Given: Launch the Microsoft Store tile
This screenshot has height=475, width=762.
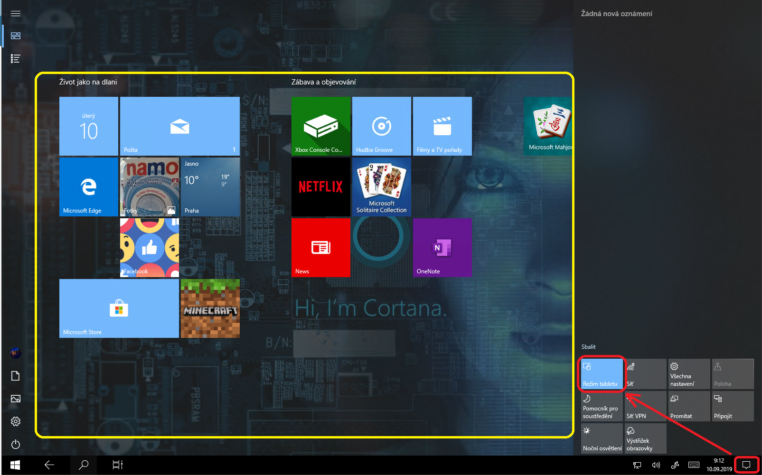Looking at the screenshot, I should pos(119,308).
